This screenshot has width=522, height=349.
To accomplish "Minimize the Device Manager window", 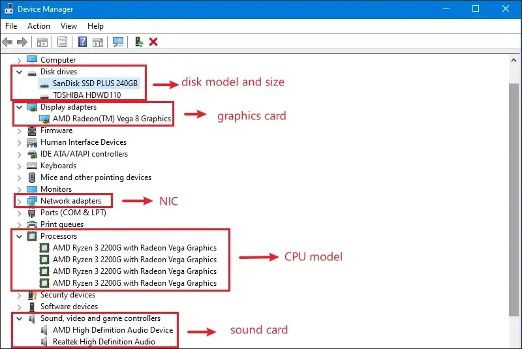I will point(446,8).
